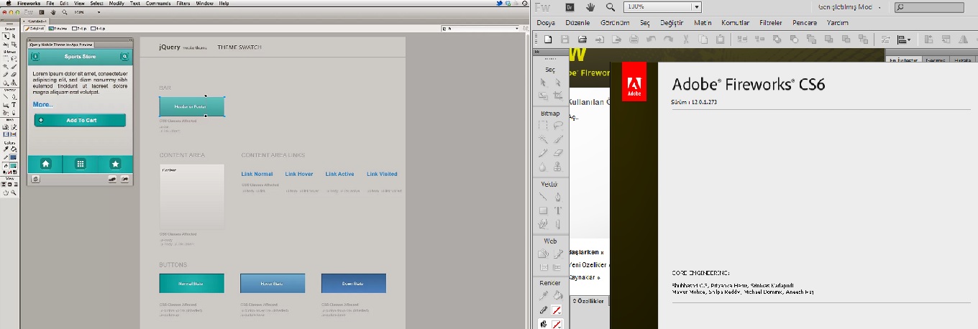Select the Paint Bucket tool under Renkler
This screenshot has width=978, height=329.
(x=558, y=295)
